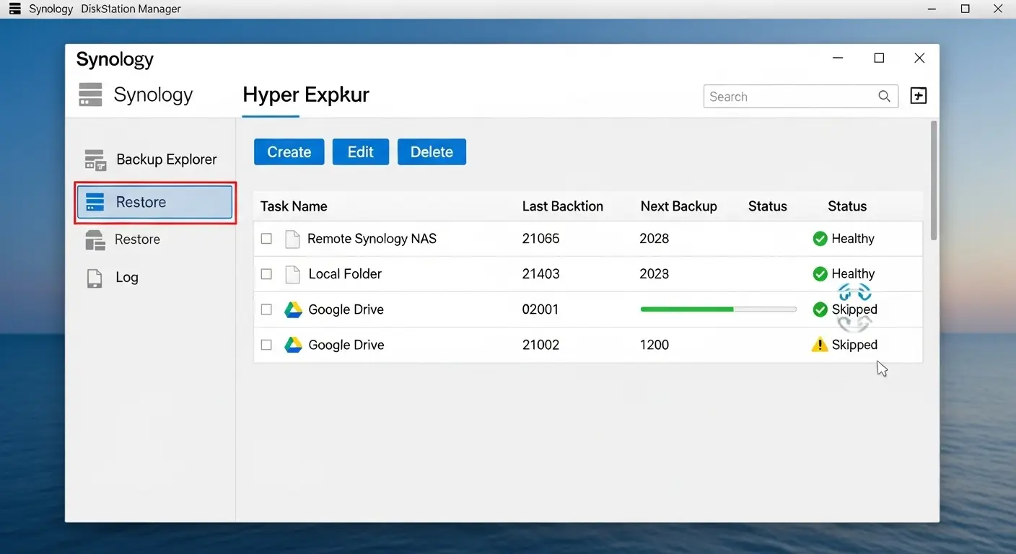Viewport: 1016px width, 554px height.
Task: Click the gray icon of the unselected Restore item
Action: [95, 239]
